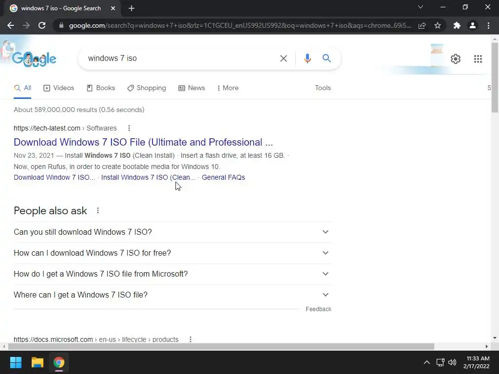Image resolution: width=499 pixels, height=374 pixels.
Task: Share this page from address bar
Action: (422, 25)
